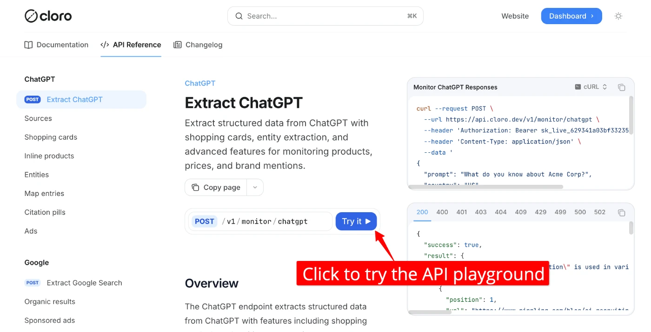Click the request code horizontal scrollbar
651x332 pixels.
(x=485, y=187)
